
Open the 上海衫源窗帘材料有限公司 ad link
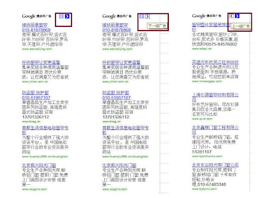pyautogui.click(x=215, y=97)
